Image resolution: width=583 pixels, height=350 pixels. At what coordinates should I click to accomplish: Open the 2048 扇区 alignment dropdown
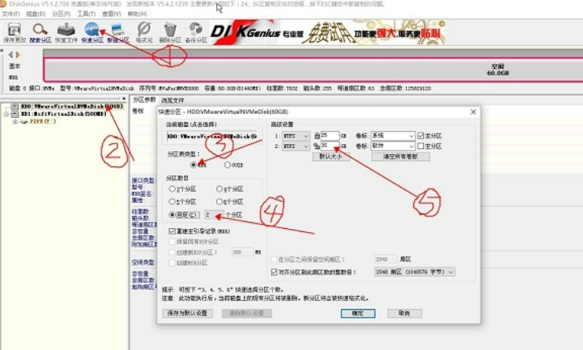tap(415, 272)
